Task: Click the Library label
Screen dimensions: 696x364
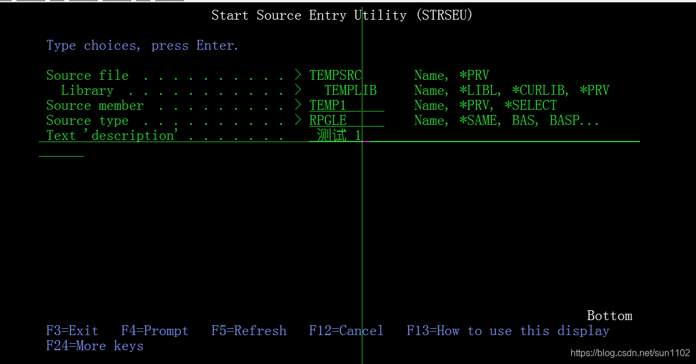Action: coord(87,91)
